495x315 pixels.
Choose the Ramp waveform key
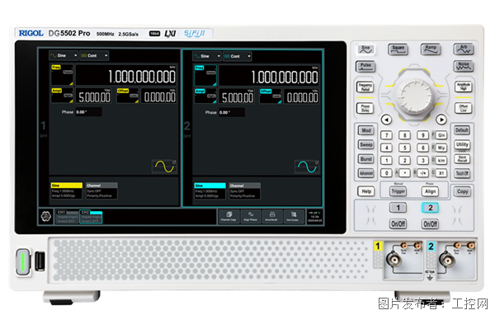pyautogui.click(x=431, y=49)
